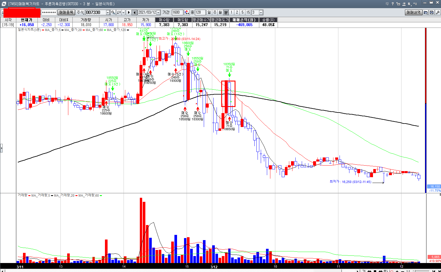Switch to 5-minute interval button
The width and height of the screenshot is (441, 272).
click(242, 12)
